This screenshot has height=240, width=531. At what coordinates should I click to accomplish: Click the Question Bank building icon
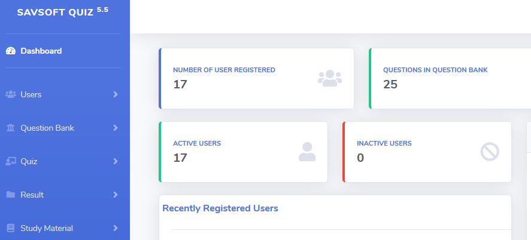(11, 128)
